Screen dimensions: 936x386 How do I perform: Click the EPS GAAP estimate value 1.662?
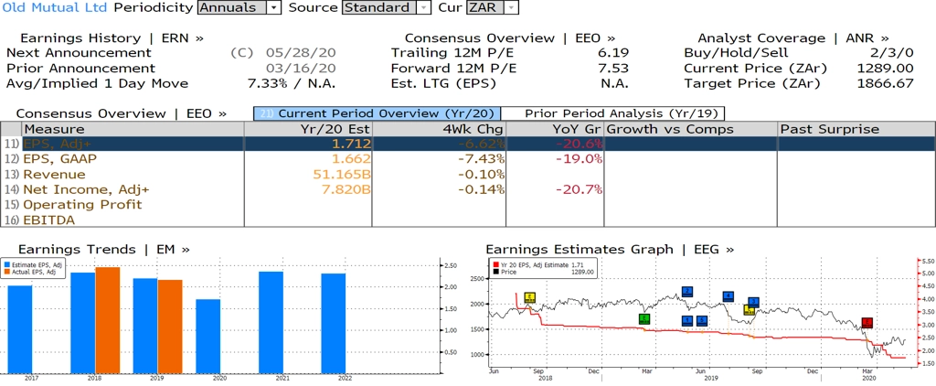[x=352, y=159]
